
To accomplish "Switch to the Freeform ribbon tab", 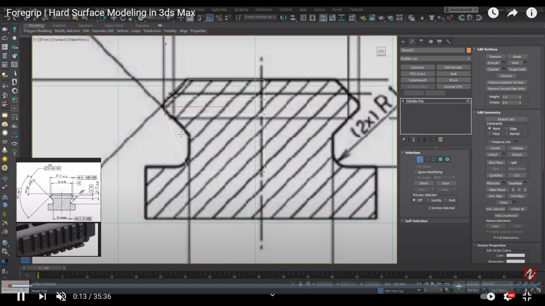I will [x=59, y=25].
